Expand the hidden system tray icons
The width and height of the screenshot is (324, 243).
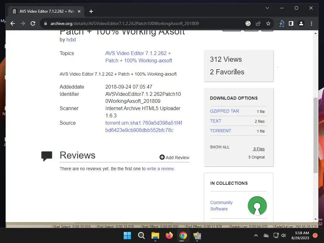point(256,235)
